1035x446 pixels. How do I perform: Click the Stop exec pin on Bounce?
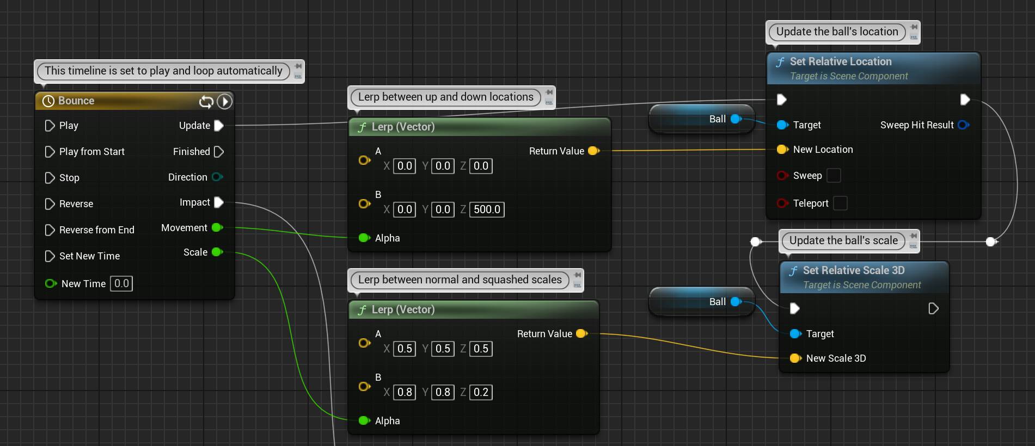tap(50, 178)
